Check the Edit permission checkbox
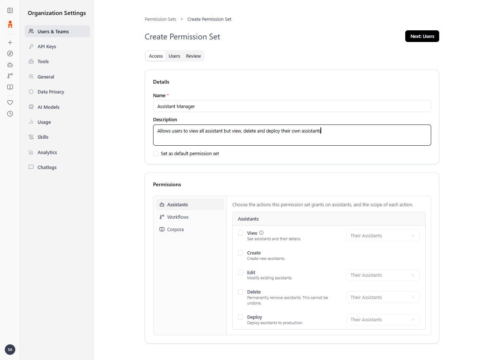 240,272
